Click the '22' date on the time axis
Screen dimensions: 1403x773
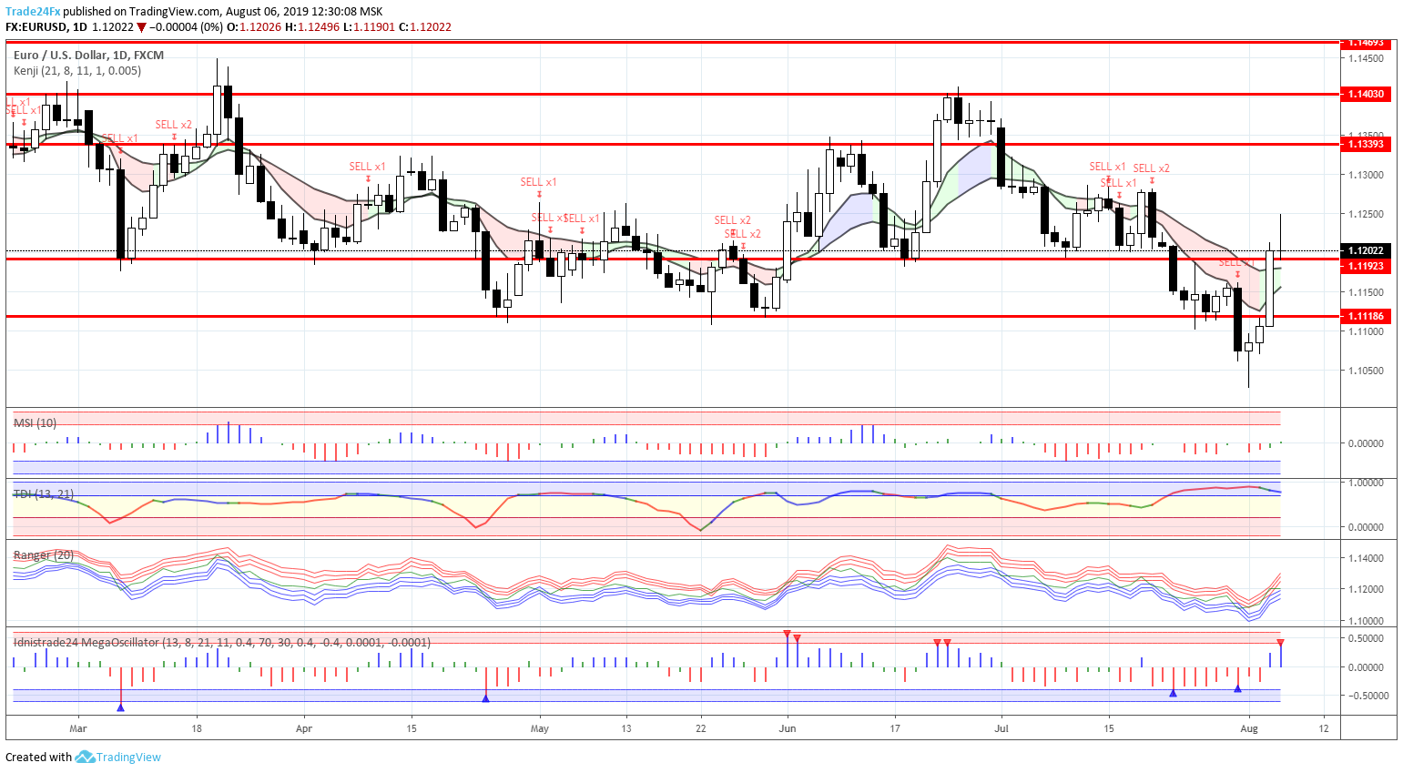click(x=701, y=728)
